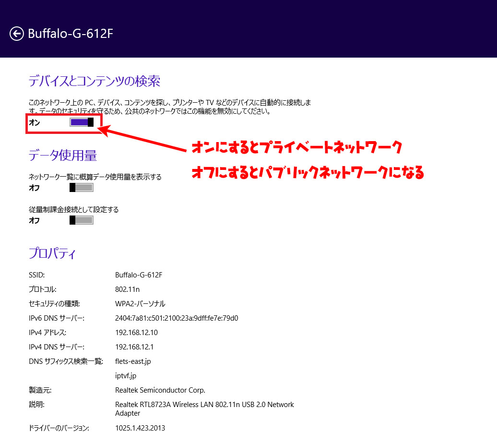Select driver version 1025.1.423.2013
The width and height of the screenshot is (497, 432).
pyautogui.click(x=140, y=428)
